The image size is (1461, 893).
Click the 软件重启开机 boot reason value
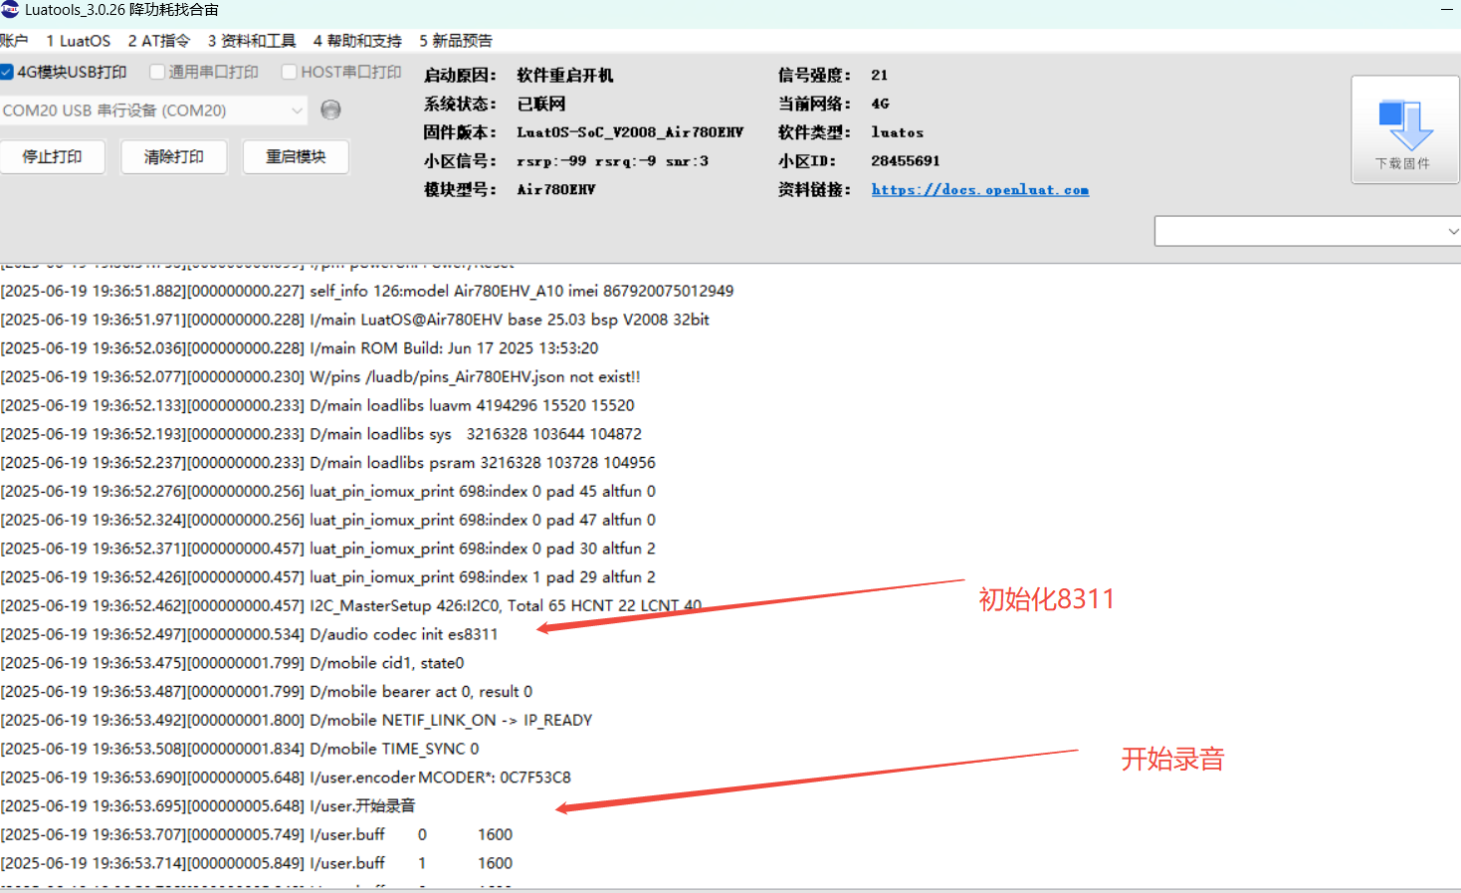(x=565, y=75)
